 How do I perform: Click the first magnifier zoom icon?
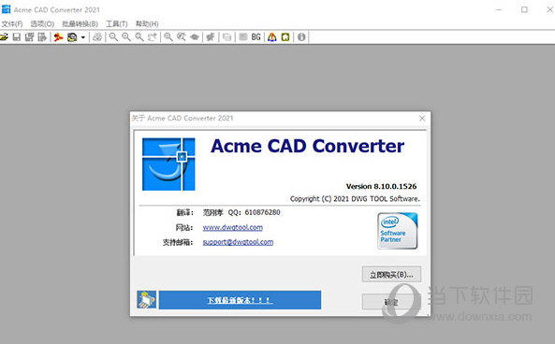(x=113, y=36)
